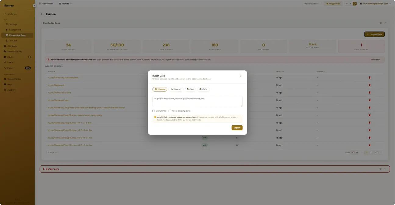Viewport: 395px width, 205px height.
Task: Click the Danger Zone info icon
Action: click(x=380, y=169)
